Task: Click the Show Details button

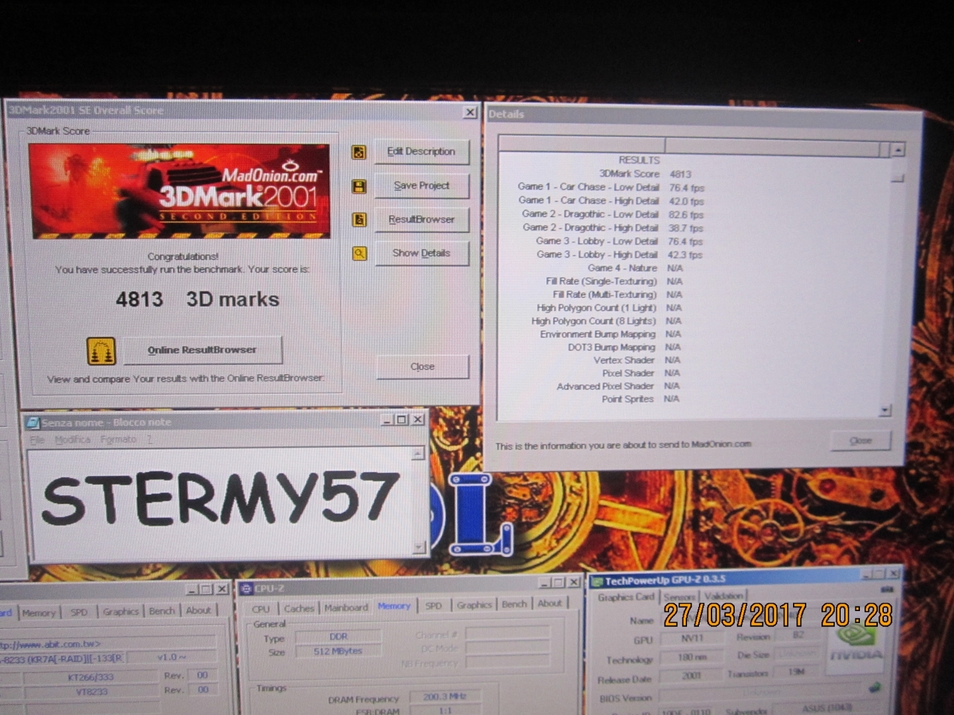Action: [421, 253]
